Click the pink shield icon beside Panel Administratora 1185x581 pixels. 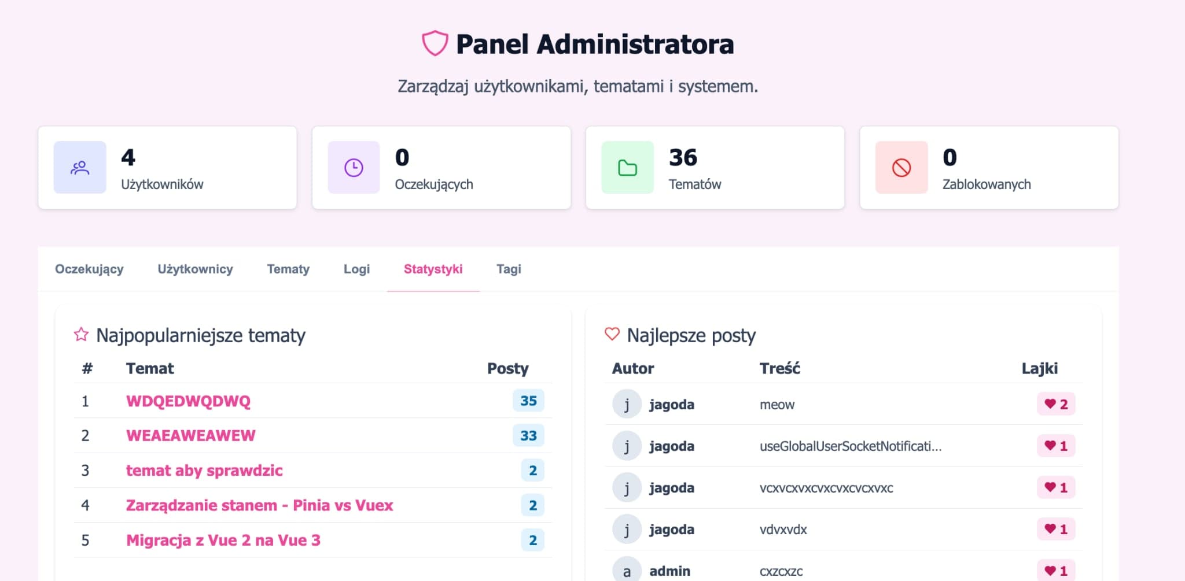tap(435, 43)
